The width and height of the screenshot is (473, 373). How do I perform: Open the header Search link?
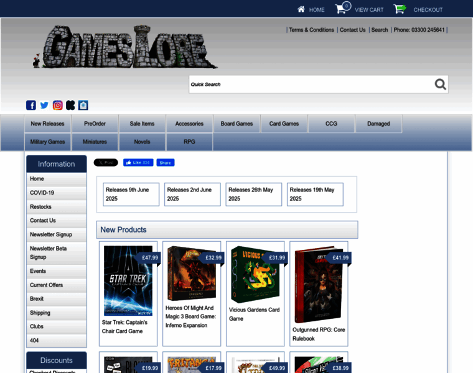click(x=380, y=30)
